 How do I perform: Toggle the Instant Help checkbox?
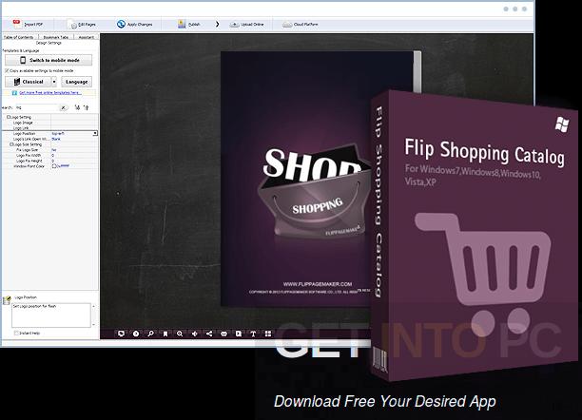pos(16,334)
